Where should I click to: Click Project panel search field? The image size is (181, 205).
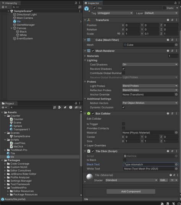[31, 107]
